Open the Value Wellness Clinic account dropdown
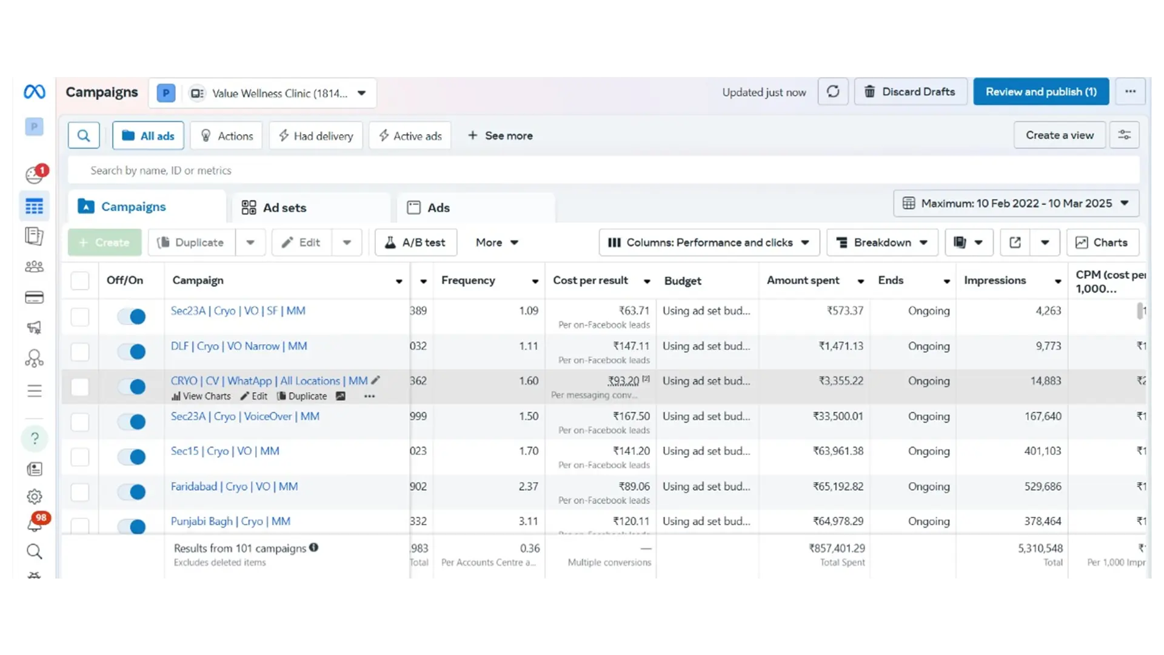 pyautogui.click(x=263, y=93)
